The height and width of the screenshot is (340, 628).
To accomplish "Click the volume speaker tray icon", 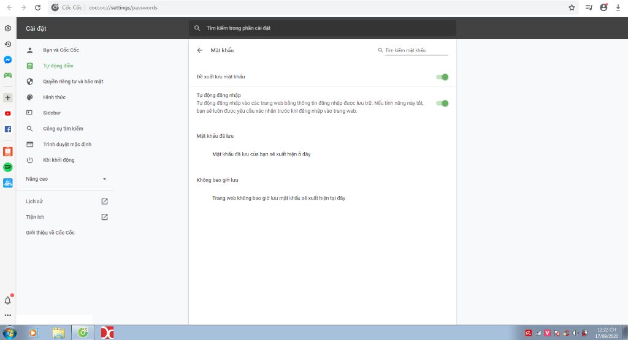I will [x=575, y=333].
